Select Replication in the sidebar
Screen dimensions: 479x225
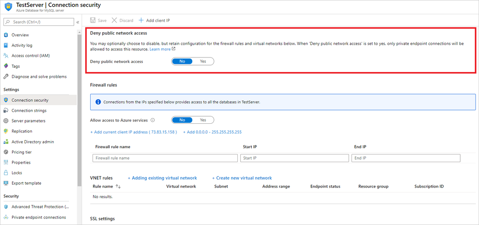tap(22, 131)
